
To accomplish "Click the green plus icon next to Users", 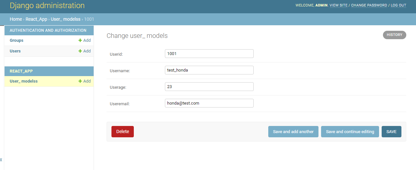I will (x=80, y=51).
